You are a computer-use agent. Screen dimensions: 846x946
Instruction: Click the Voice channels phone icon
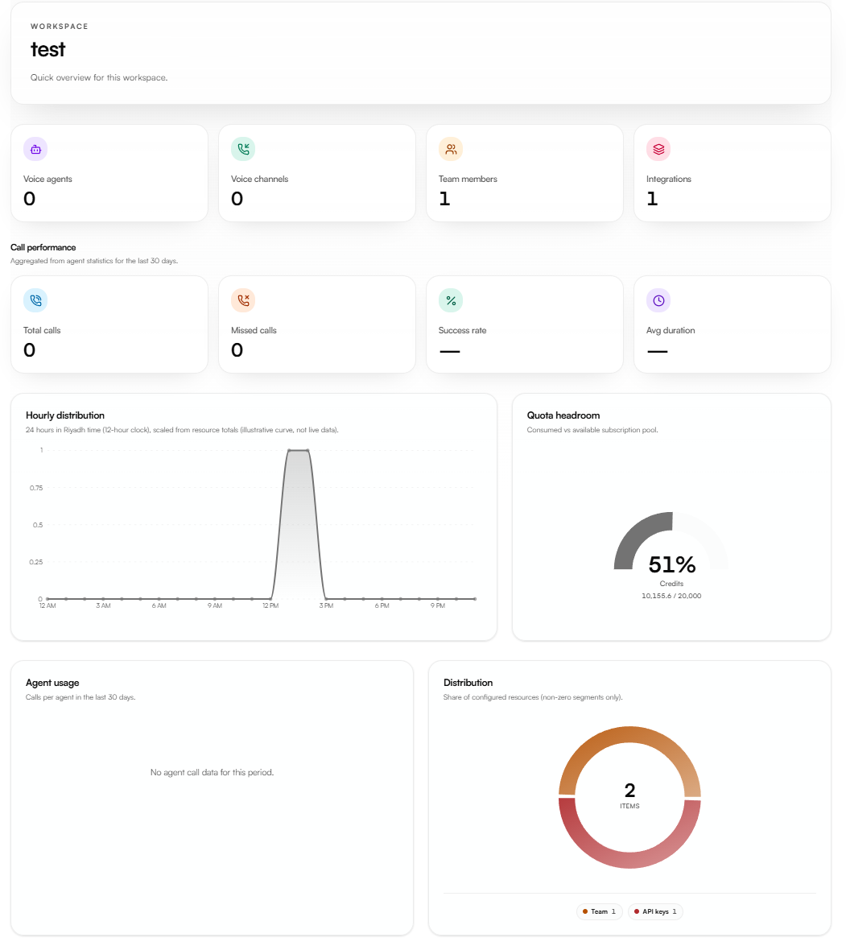pyautogui.click(x=243, y=149)
